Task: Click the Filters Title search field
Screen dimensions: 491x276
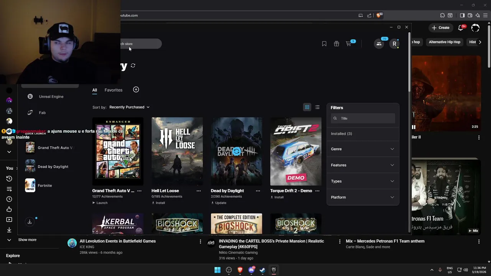Action: [x=363, y=118]
